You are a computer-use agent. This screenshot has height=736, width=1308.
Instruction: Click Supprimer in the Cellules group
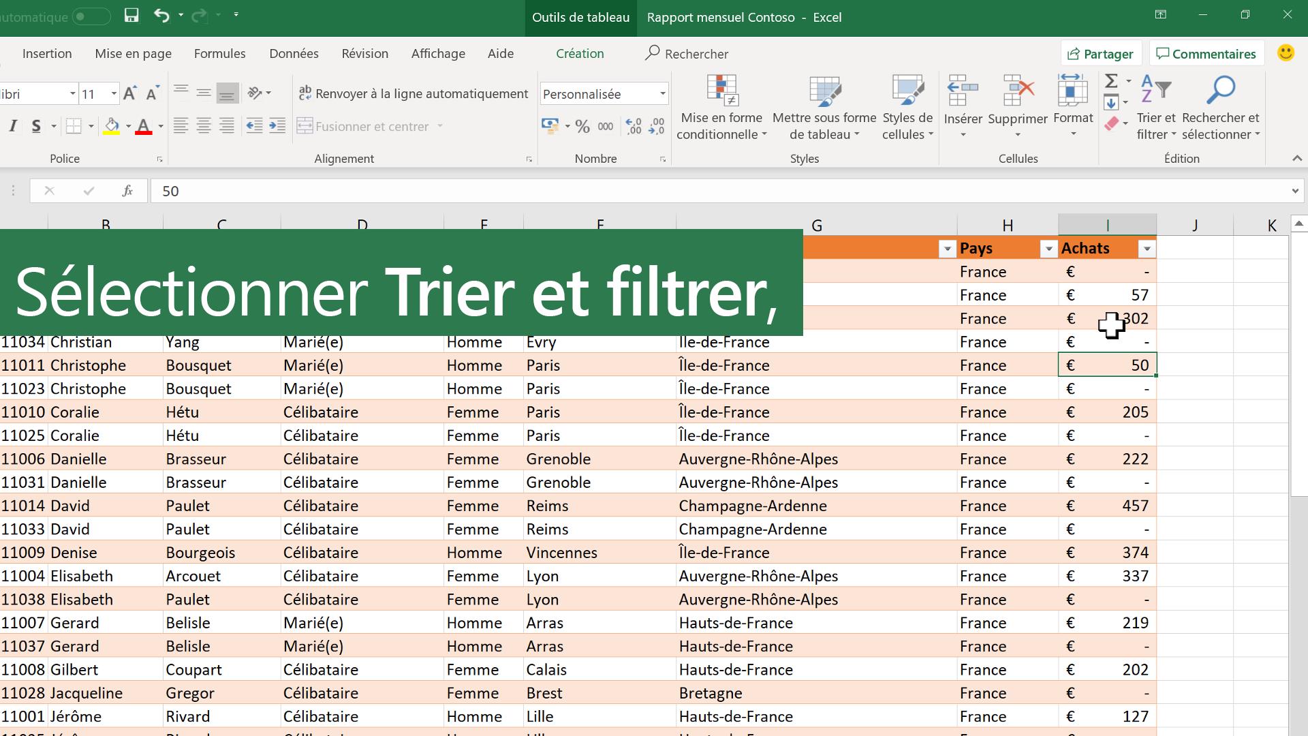point(1017,109)
